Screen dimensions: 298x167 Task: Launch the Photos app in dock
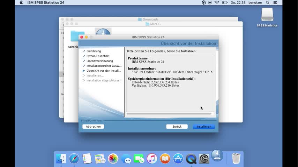(113, 159)
